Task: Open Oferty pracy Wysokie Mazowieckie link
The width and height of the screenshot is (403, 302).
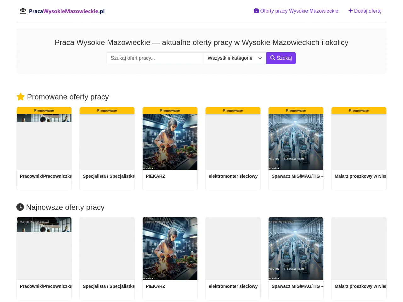Action: coord(296,11)
